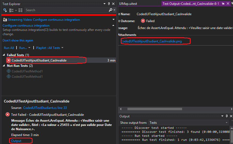Click the group-by icon in Test Explorer

[11, 10]
